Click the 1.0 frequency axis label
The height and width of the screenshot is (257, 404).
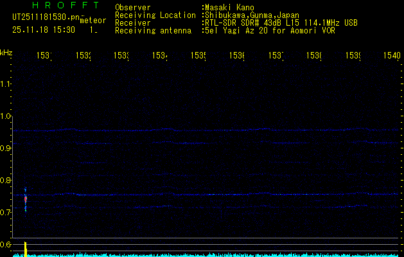(x=6, y=116)
